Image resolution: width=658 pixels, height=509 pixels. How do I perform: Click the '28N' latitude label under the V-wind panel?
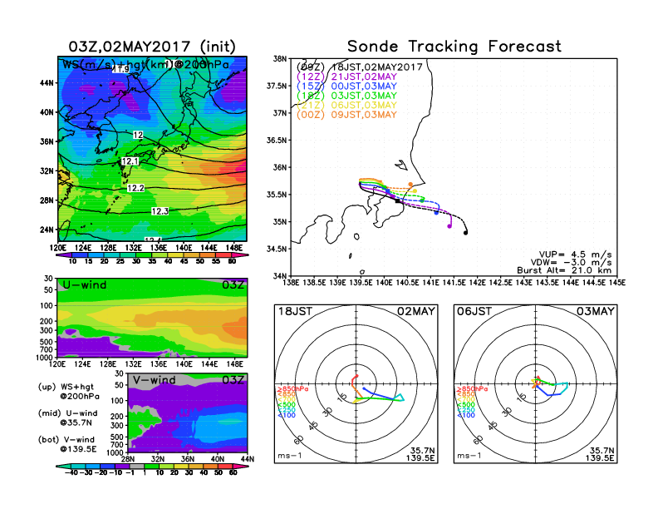pyautogui.click(x=128, y=459)
